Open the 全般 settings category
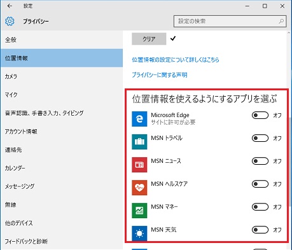 click(x=62, y=39)
